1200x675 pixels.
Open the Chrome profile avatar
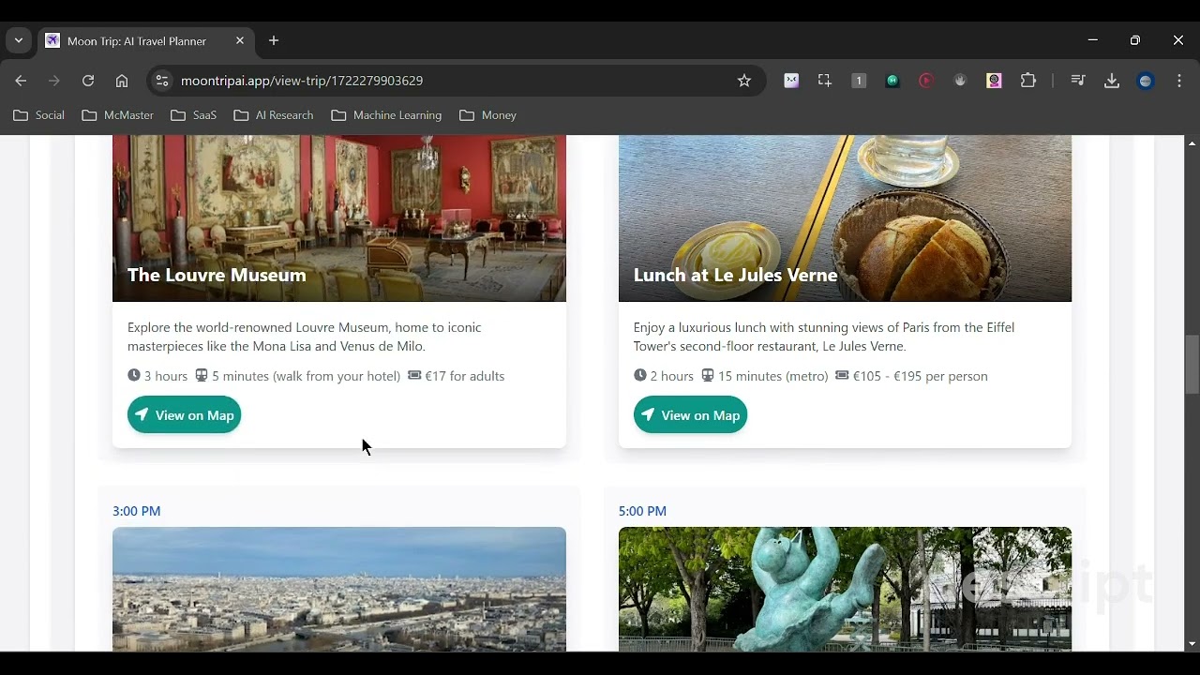[1146, 81]
